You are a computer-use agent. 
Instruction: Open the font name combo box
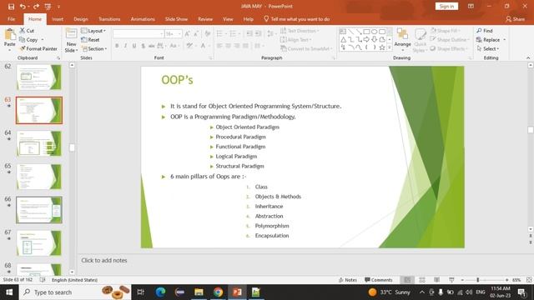[139, 33]
